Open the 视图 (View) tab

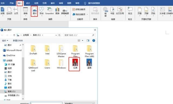coord(69,3)
